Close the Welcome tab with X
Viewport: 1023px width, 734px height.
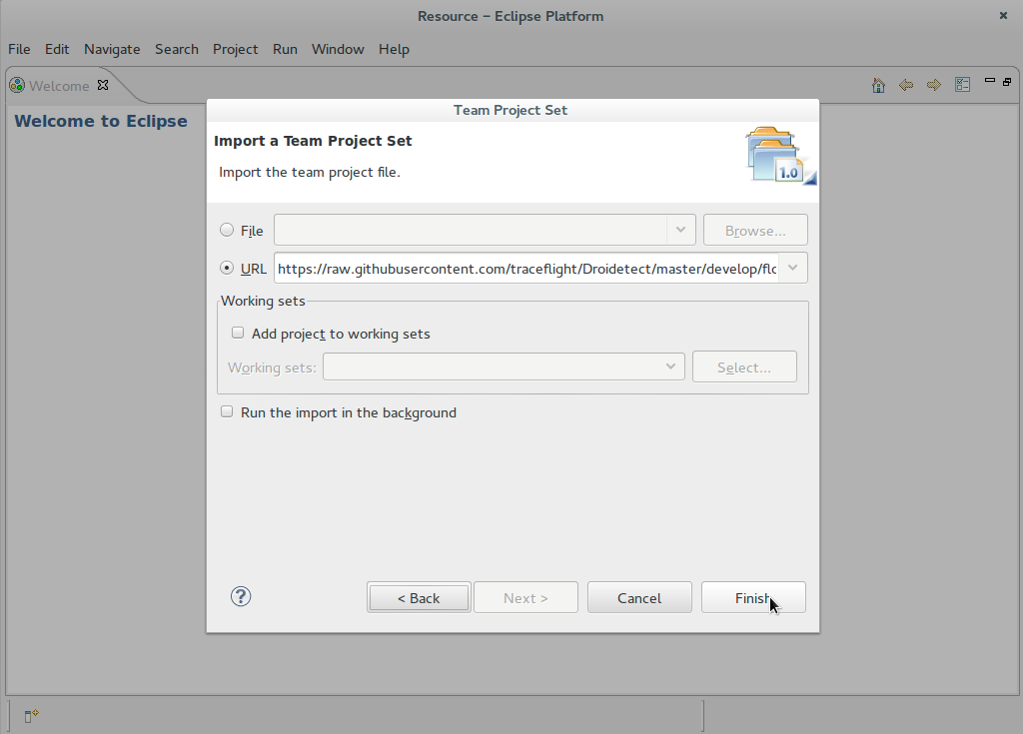pos(102,85)
